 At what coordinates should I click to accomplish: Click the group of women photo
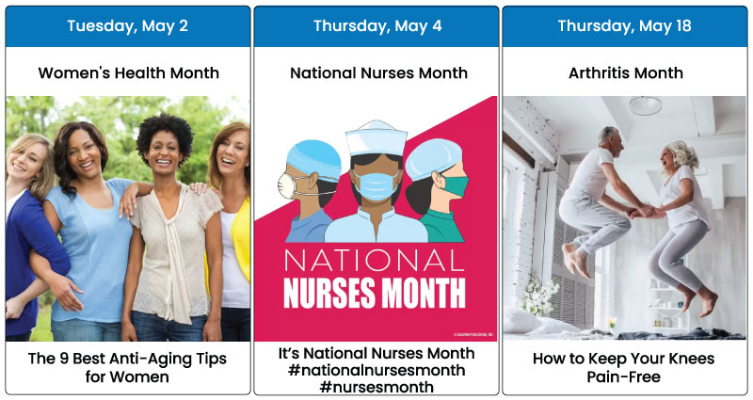(128, 218)
